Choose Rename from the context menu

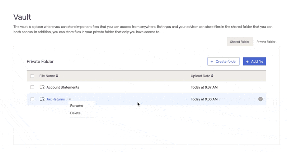76,106
